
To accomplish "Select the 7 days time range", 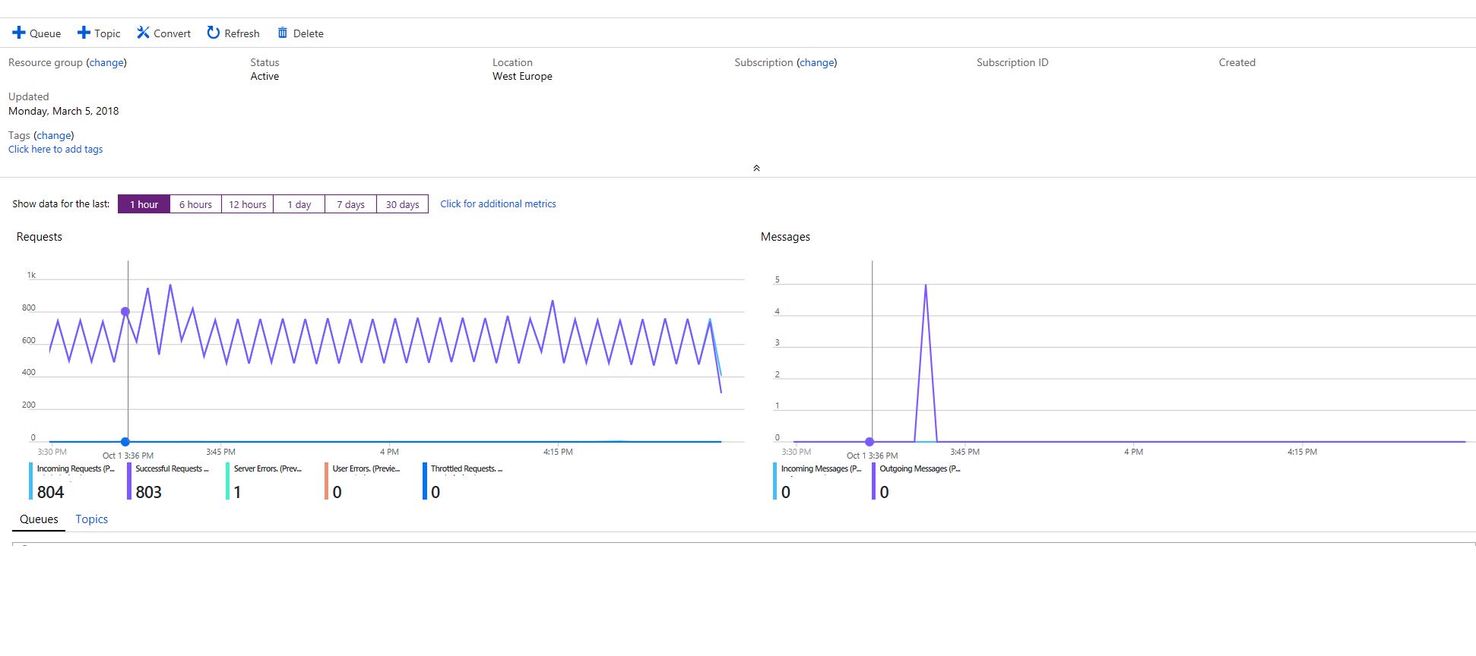I will [x=350, y=204].
